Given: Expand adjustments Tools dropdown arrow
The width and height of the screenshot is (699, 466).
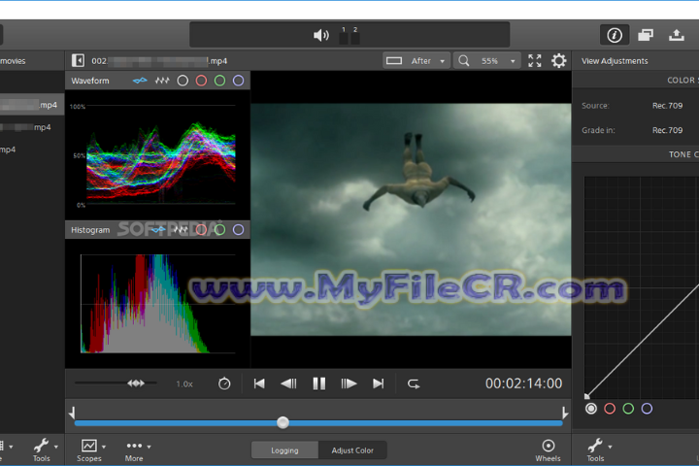Looking at the screenshot, I should (610, 447).
